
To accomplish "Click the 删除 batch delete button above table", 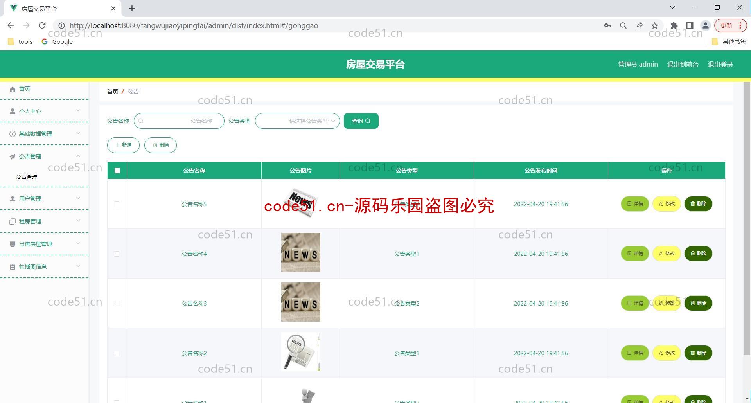I will point(160,145).
